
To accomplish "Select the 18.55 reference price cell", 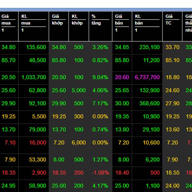I will 172,172.
